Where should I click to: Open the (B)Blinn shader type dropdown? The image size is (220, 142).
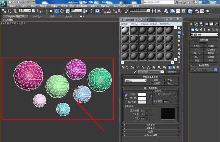(x=136, y=81)
